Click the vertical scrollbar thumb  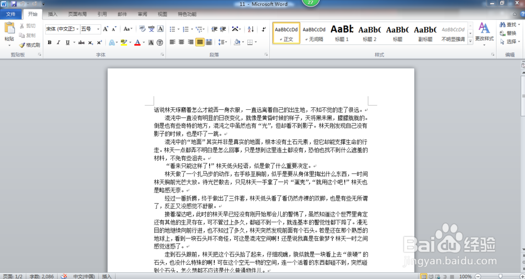pyautogui.click(x=523, y=96)
